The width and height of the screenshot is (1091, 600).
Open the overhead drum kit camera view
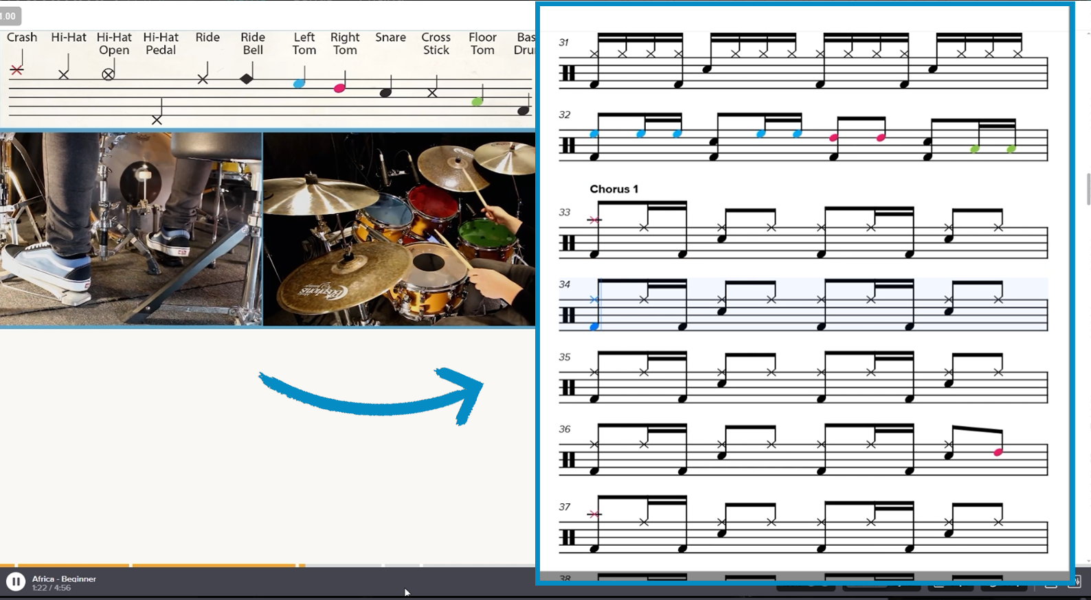[398, 229]
